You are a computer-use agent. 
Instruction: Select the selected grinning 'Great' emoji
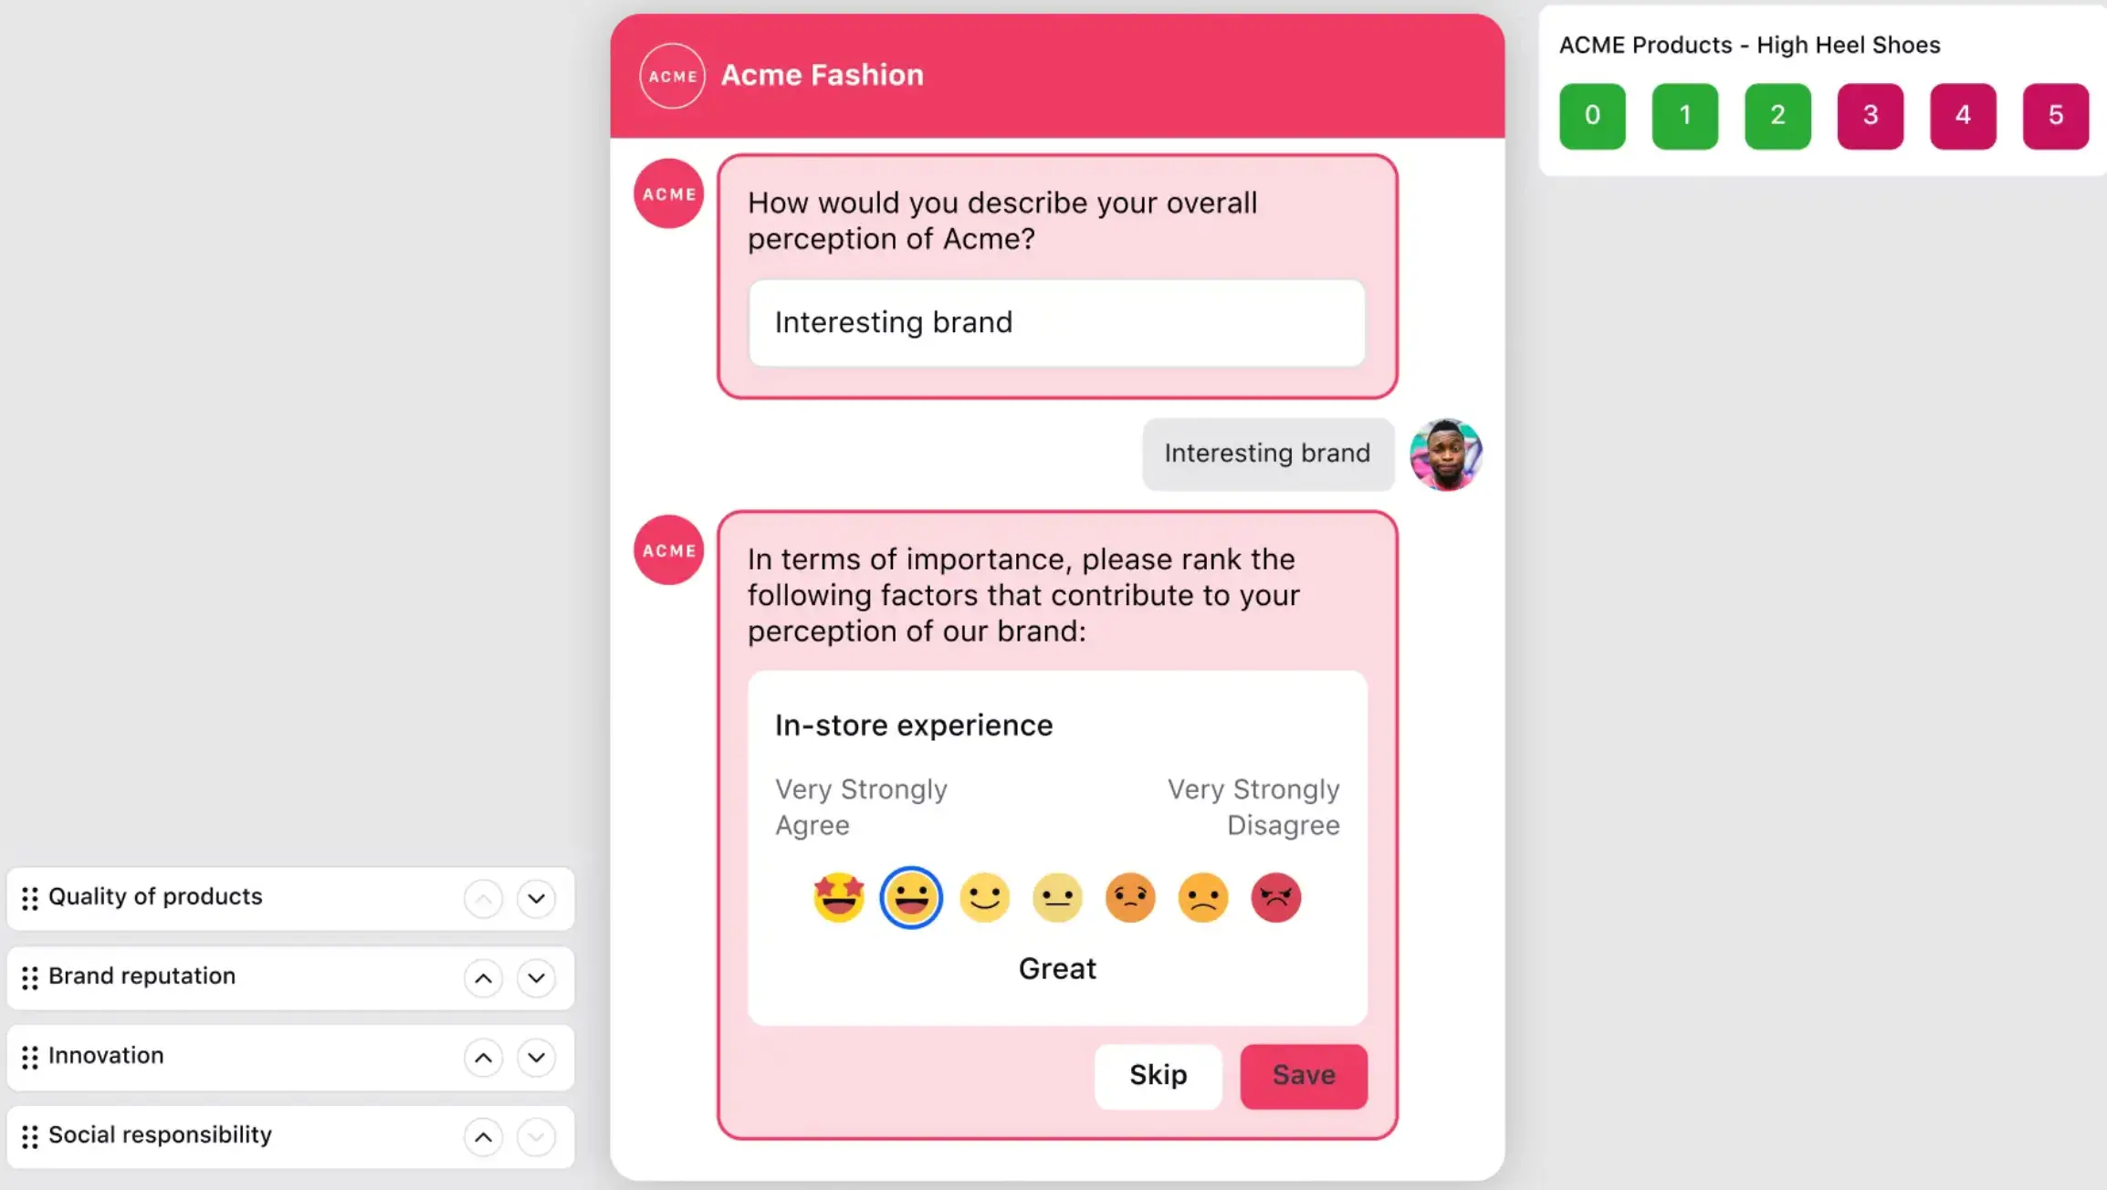911,898
